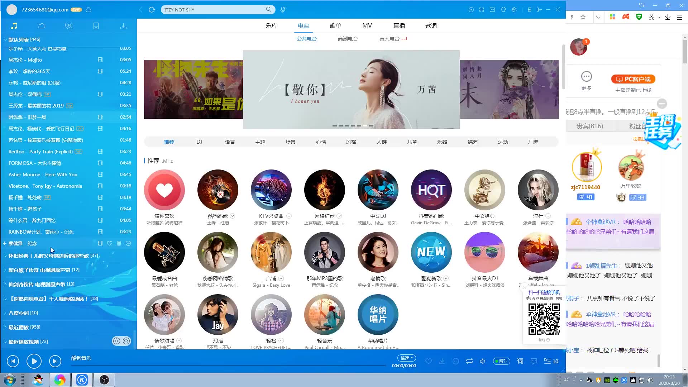Activate the listen-to-identify microphone icon
This screenshot has width=688, height=387.
(x=283, y=10)
